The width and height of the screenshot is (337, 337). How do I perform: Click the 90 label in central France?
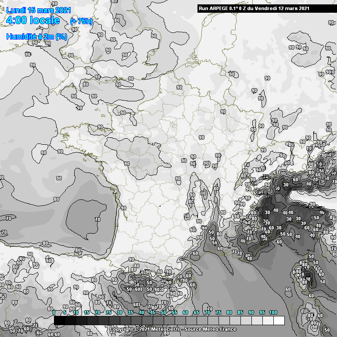[201, 137]
